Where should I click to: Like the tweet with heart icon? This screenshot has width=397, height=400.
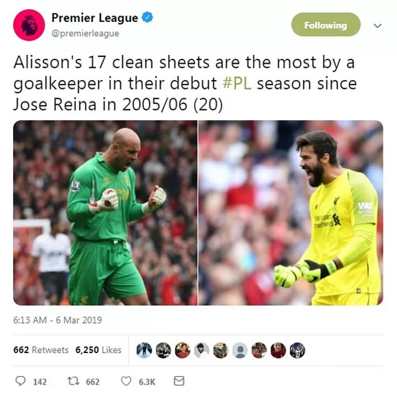tap(126, 381)
